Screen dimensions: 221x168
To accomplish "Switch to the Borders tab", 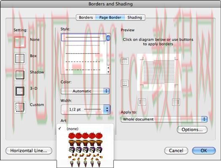I will click(86, 18).
